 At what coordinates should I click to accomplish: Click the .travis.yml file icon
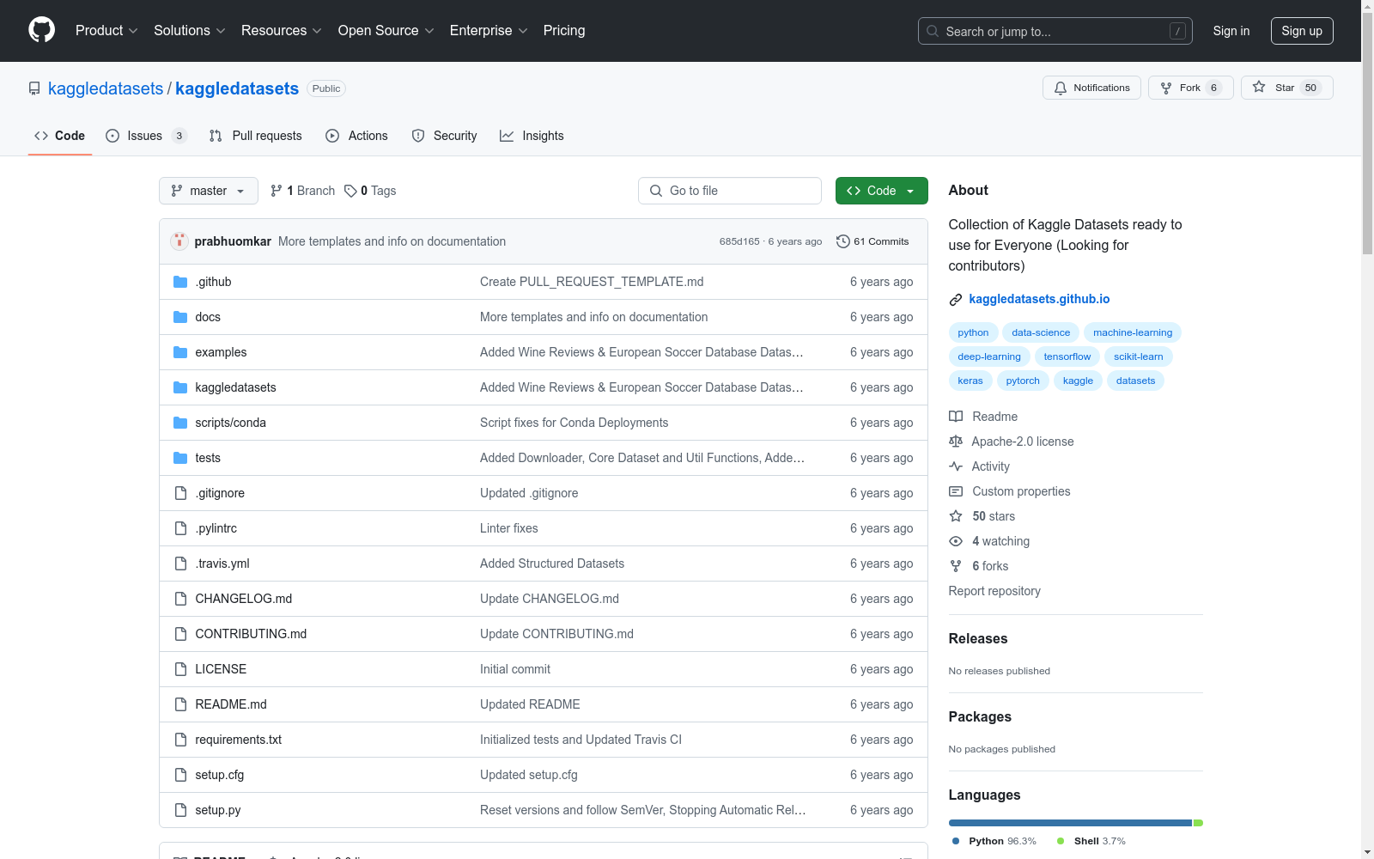click(x=180, y=564)
